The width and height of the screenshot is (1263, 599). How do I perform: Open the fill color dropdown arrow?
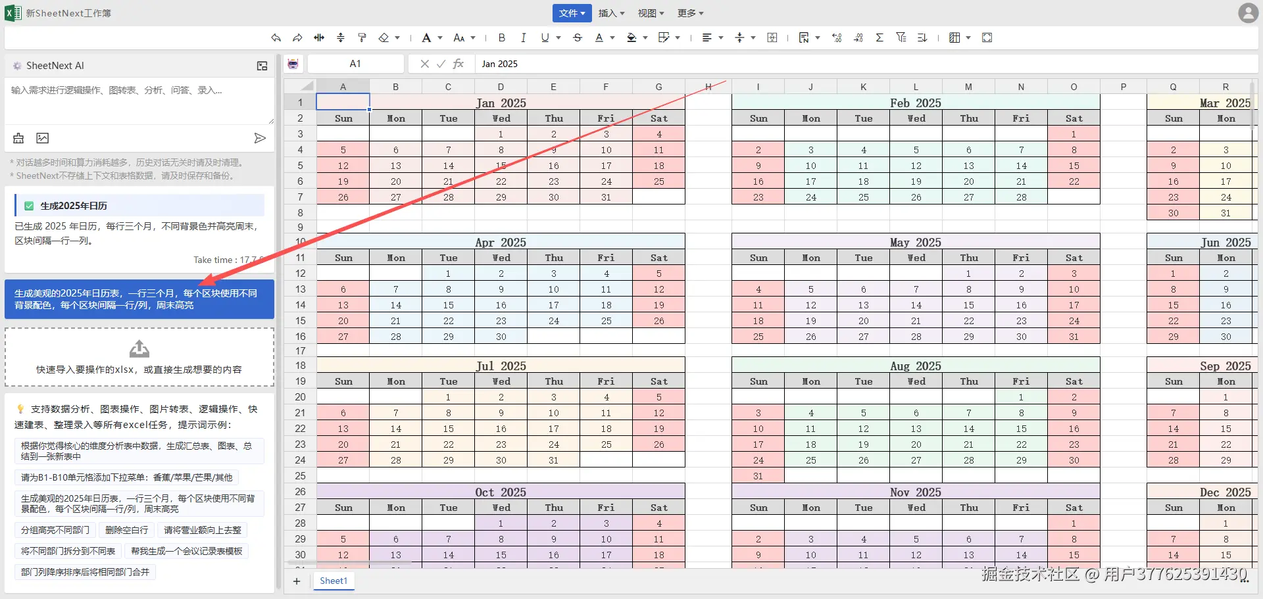(x=645, y=38)
